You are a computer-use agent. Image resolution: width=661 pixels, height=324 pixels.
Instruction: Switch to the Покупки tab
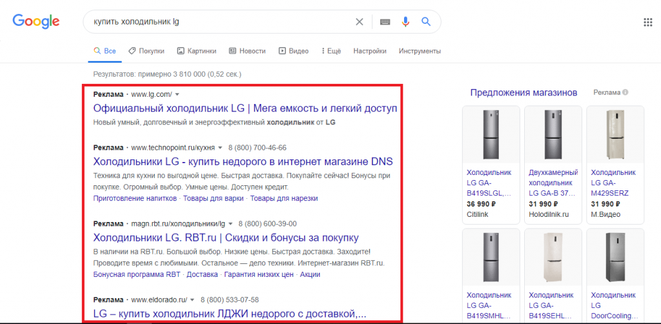point(147,51)
